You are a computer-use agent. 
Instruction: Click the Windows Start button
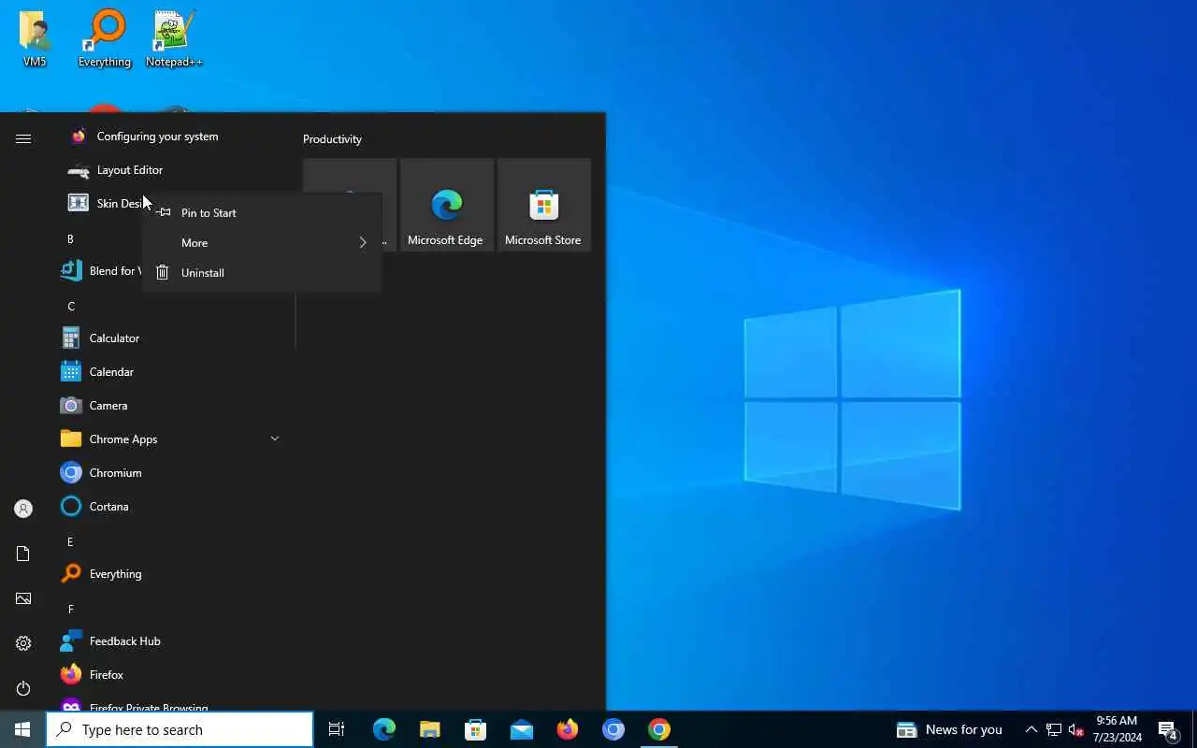click(x=22, y=729)
